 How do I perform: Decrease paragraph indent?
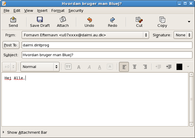click(158, 67)
